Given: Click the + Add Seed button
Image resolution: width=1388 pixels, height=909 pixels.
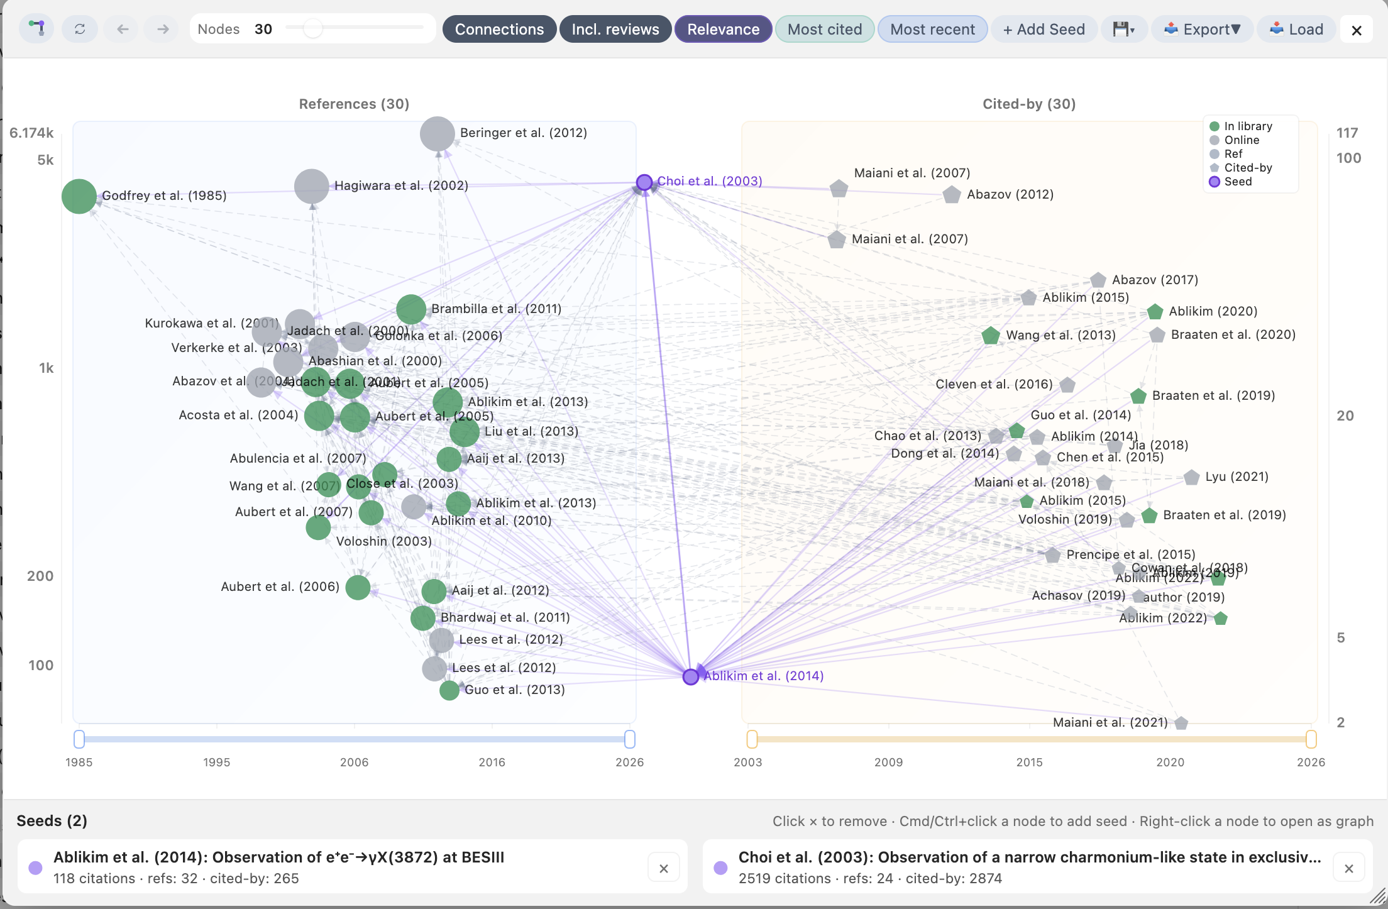Looking at the screenshot, I should [x=1044, y=29].
